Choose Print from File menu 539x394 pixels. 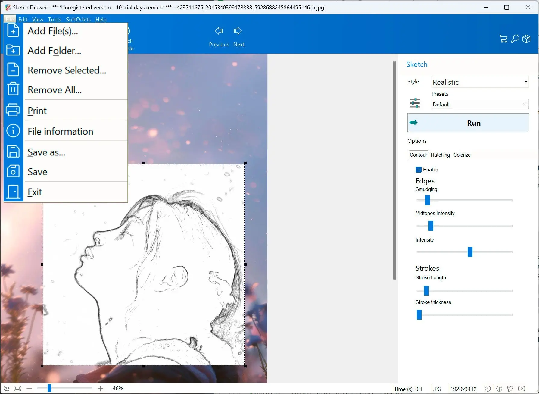76,110
